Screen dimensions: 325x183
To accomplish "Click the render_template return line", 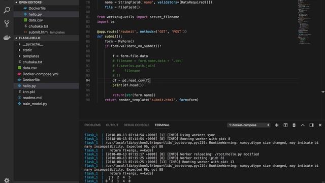I will click(x=151, y=100).
